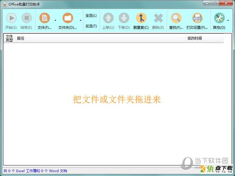Viewport: 235px width, 176px height.
Task: Maximize the Office批量打印助手 window
Action: coord(215,3)
